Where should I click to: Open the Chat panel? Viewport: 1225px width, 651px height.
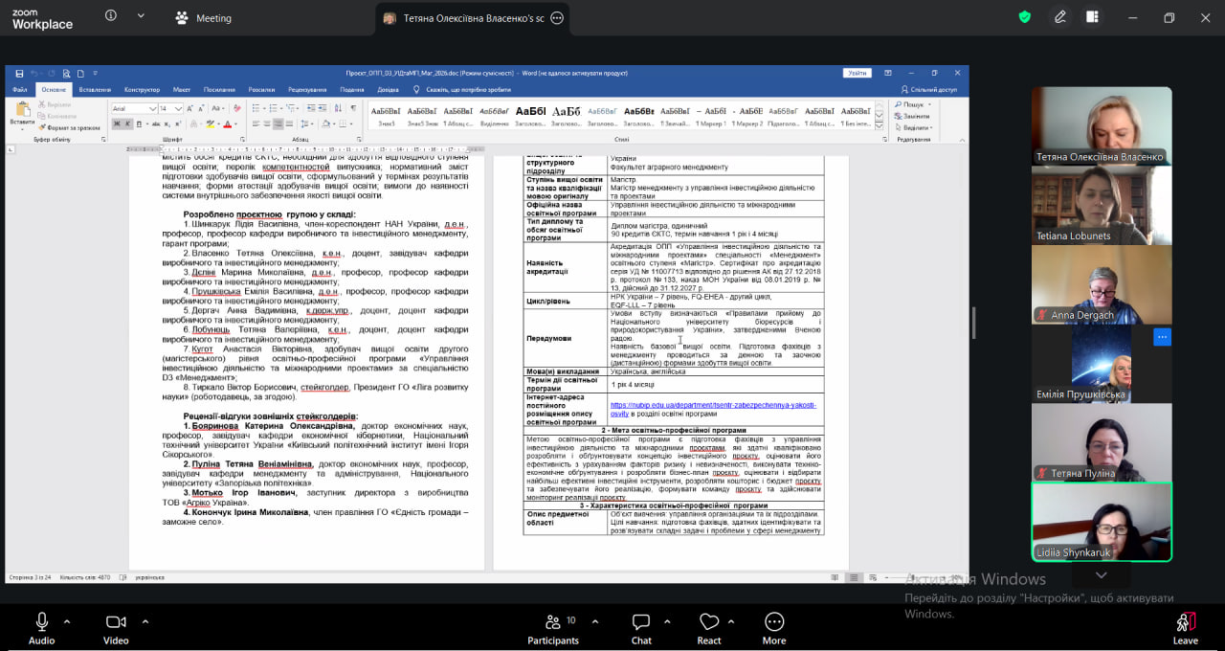point(641,622)
